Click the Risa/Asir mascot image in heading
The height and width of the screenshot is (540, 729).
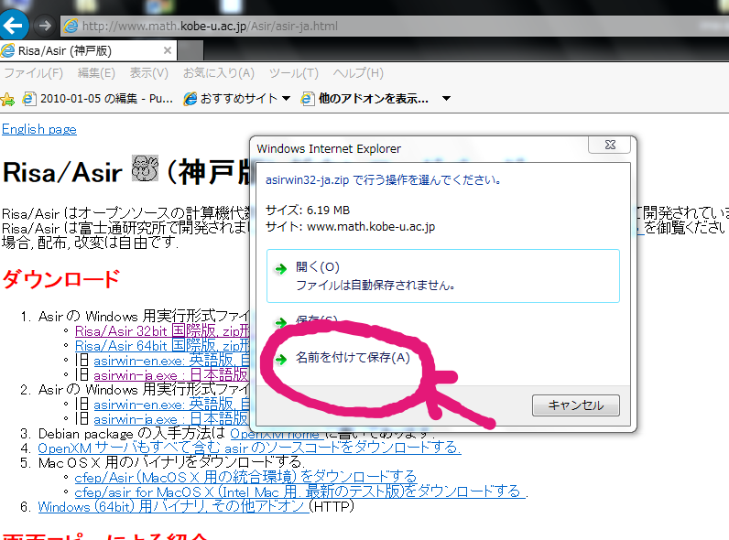pos(145,168)
